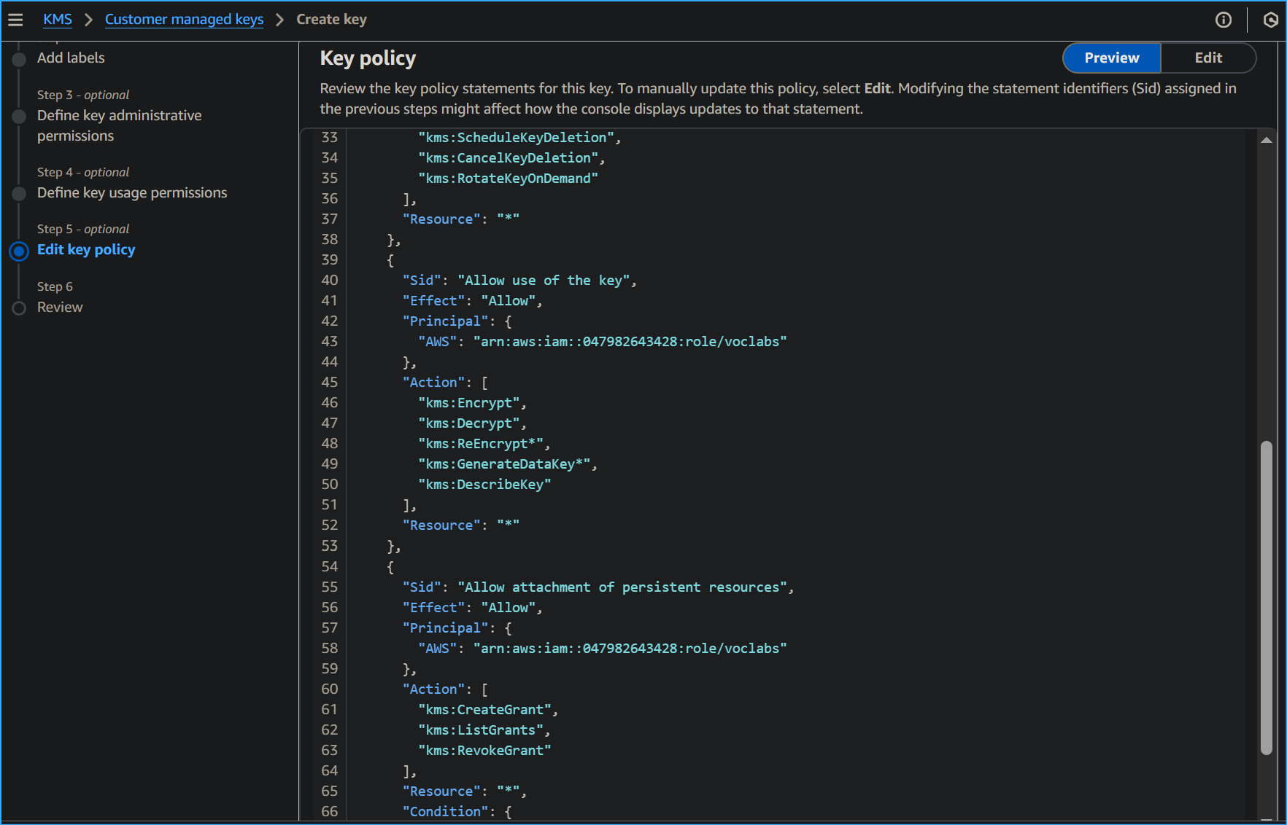Go to Define key usage permissions step
Viewport: 1287px width, 825px height.
(132, 193)
